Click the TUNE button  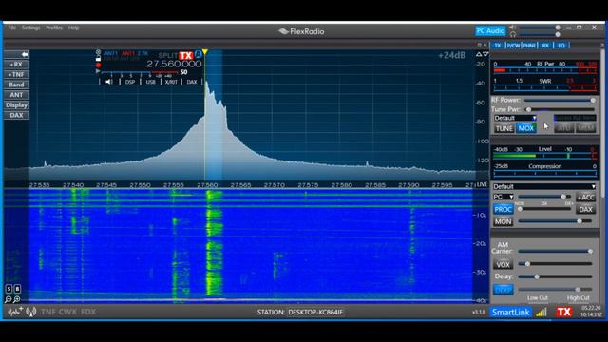click(x=504, y=128)
